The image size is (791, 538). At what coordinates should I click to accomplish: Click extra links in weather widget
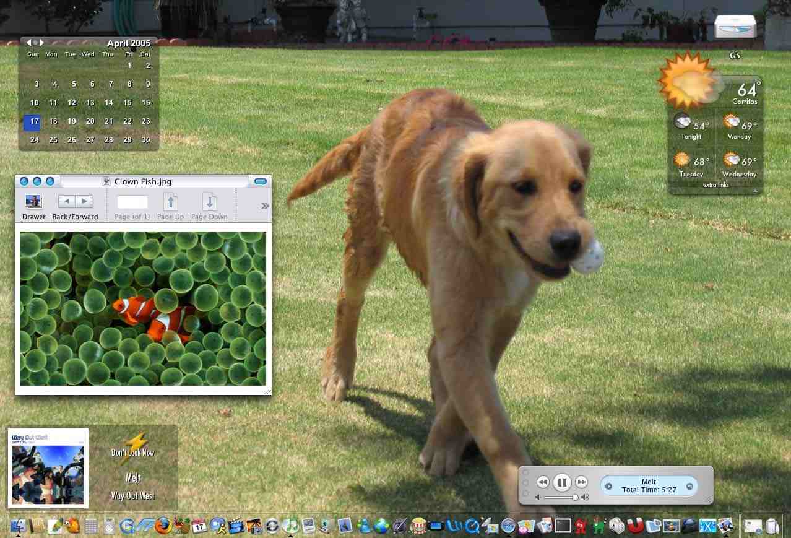[x=715, y=184]
